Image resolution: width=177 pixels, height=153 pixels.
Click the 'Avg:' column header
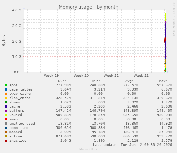tap(130, 81)
